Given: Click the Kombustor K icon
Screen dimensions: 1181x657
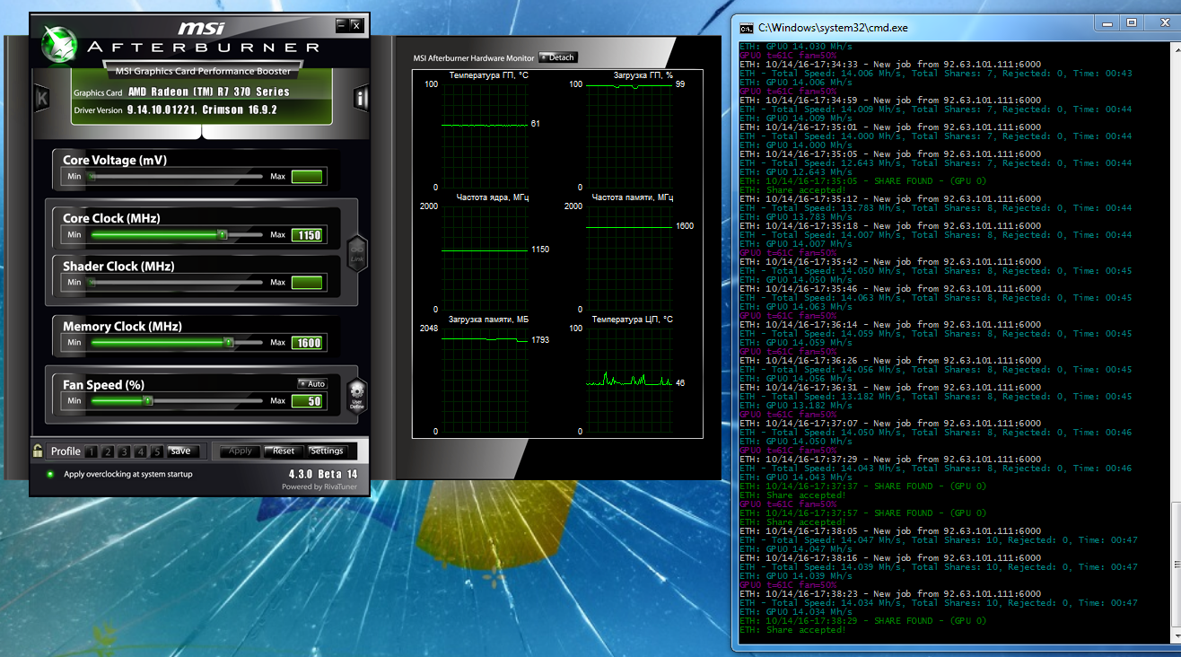Looking at the screenshot, I should [41, 99].
